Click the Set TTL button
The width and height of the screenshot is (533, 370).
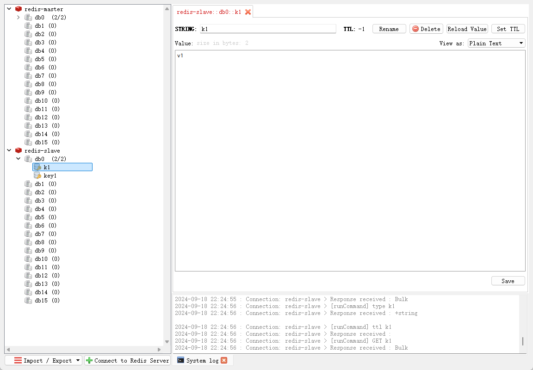[x=508, y=29]
